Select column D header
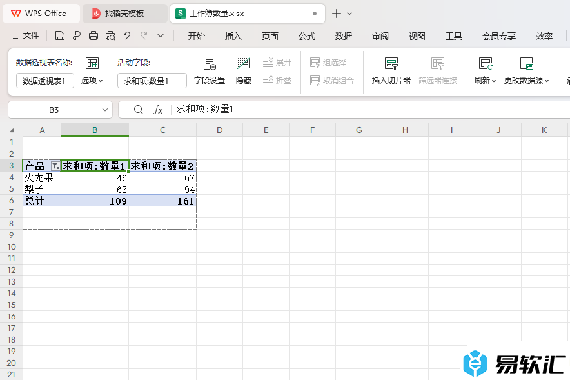 click(x=220, y=130)
